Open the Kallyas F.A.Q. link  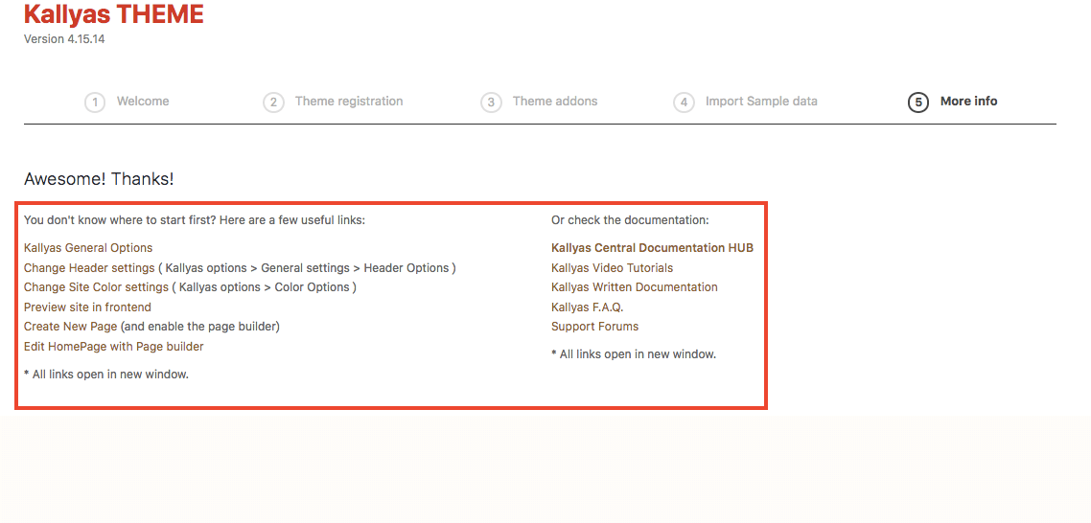[x=588, y=307]
